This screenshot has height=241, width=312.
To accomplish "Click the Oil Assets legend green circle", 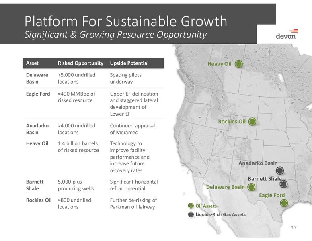I will click(x=191, y=206).
